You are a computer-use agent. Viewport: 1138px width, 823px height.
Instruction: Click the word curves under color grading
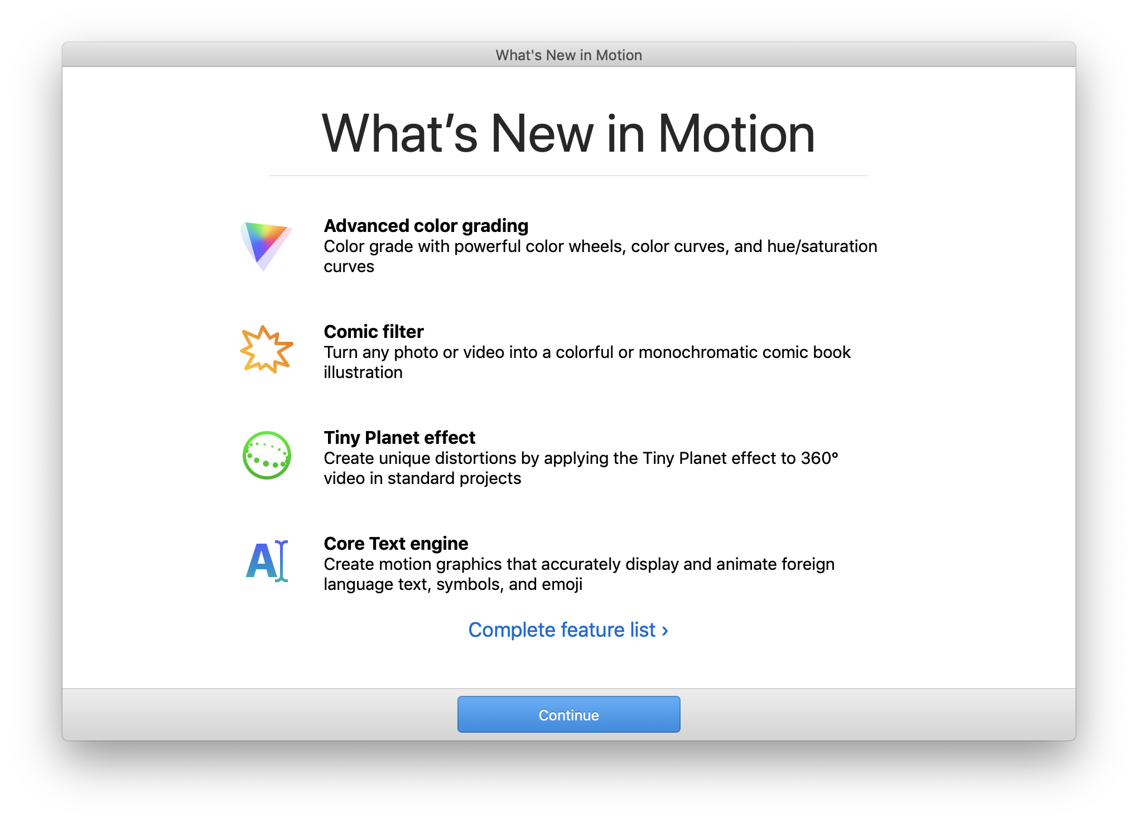point(349,267)
